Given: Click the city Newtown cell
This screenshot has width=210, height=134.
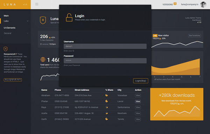Looking at the screenshot, I should (122, 113).
